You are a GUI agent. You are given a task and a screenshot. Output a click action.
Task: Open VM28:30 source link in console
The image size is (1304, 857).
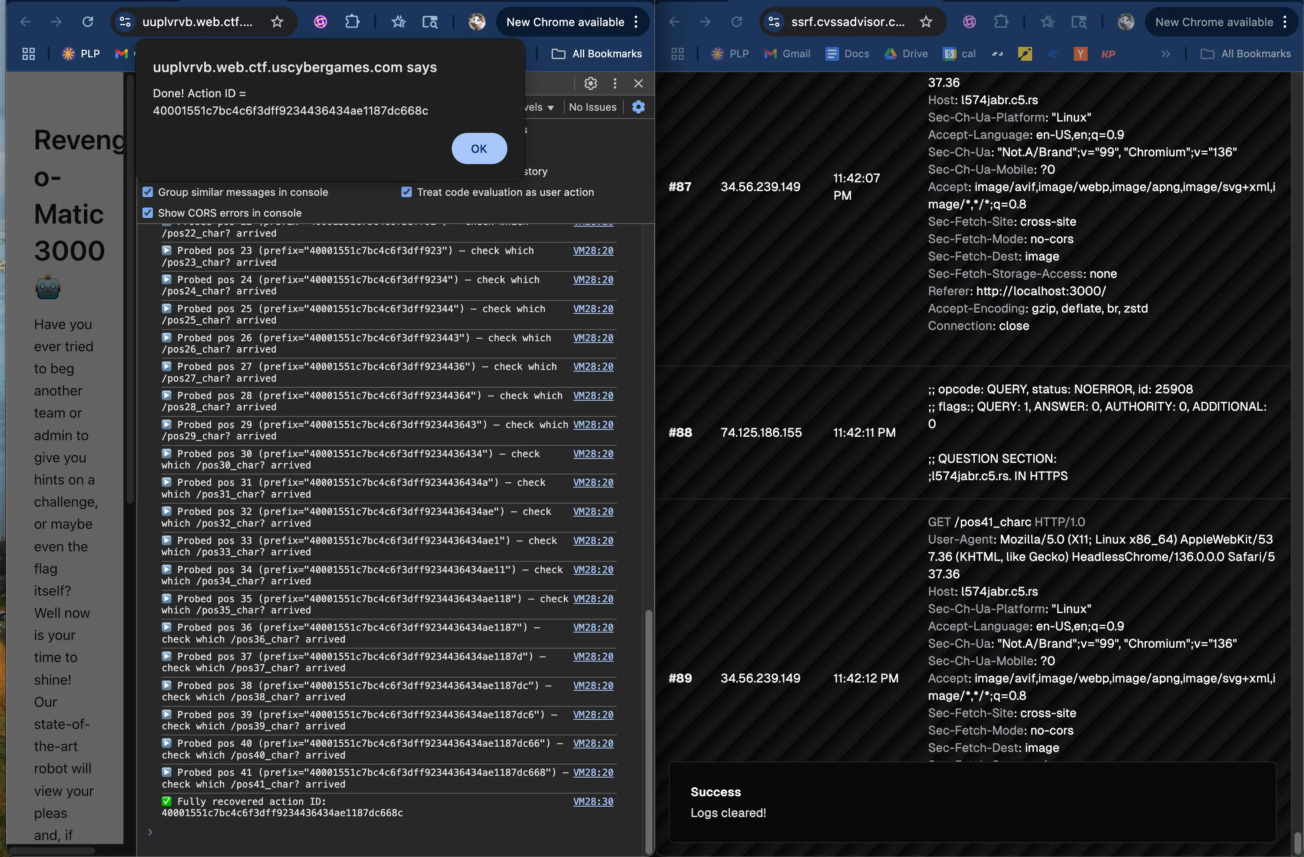593,801
